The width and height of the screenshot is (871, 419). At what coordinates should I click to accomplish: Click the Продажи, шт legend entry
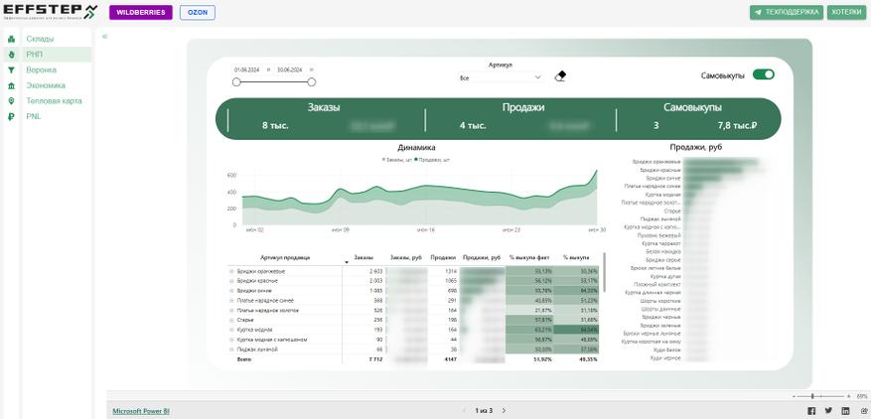coord(432,160)
